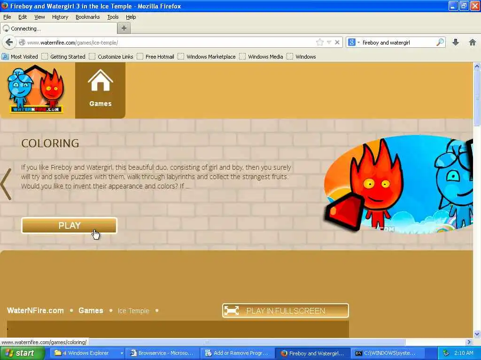
Task: Stop loading with the X icon in address bar
Action: point(337,42)
